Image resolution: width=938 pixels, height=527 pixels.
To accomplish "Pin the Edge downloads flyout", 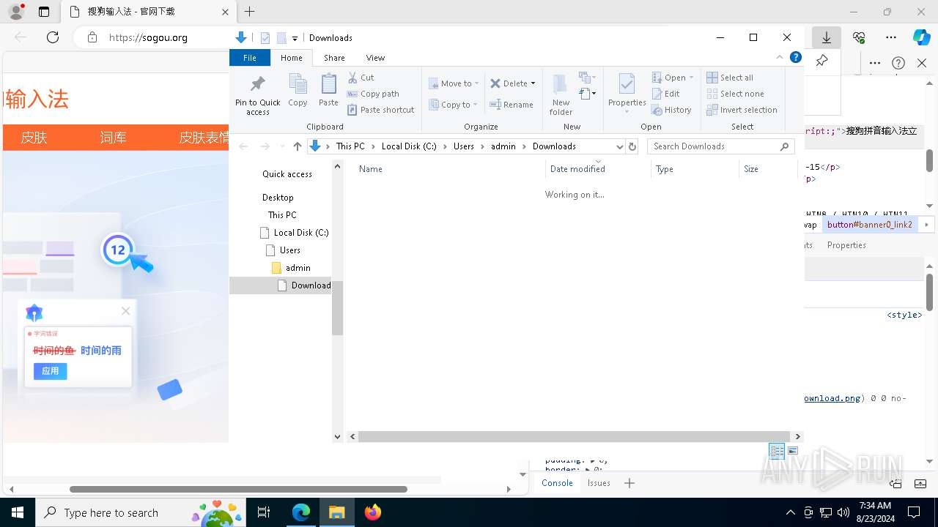I will pyautogui.click(x=821, y=61).
